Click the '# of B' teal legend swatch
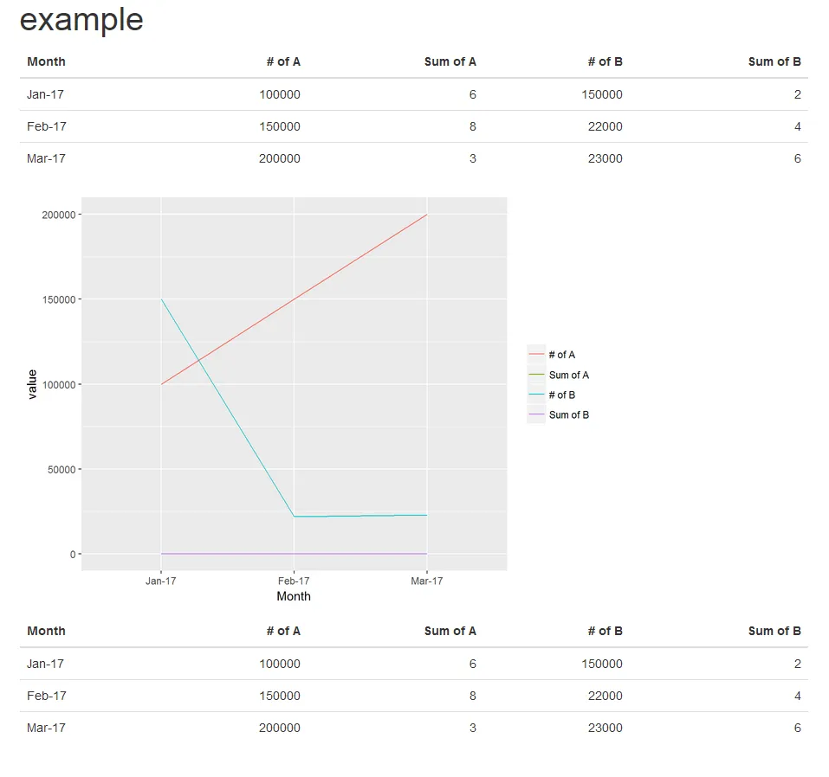The width and height of the screenshot is (829, 777). [536, 395]
